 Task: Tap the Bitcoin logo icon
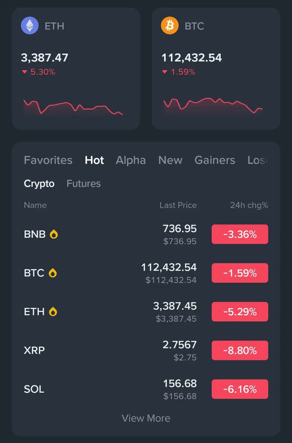tap(170, 26)
